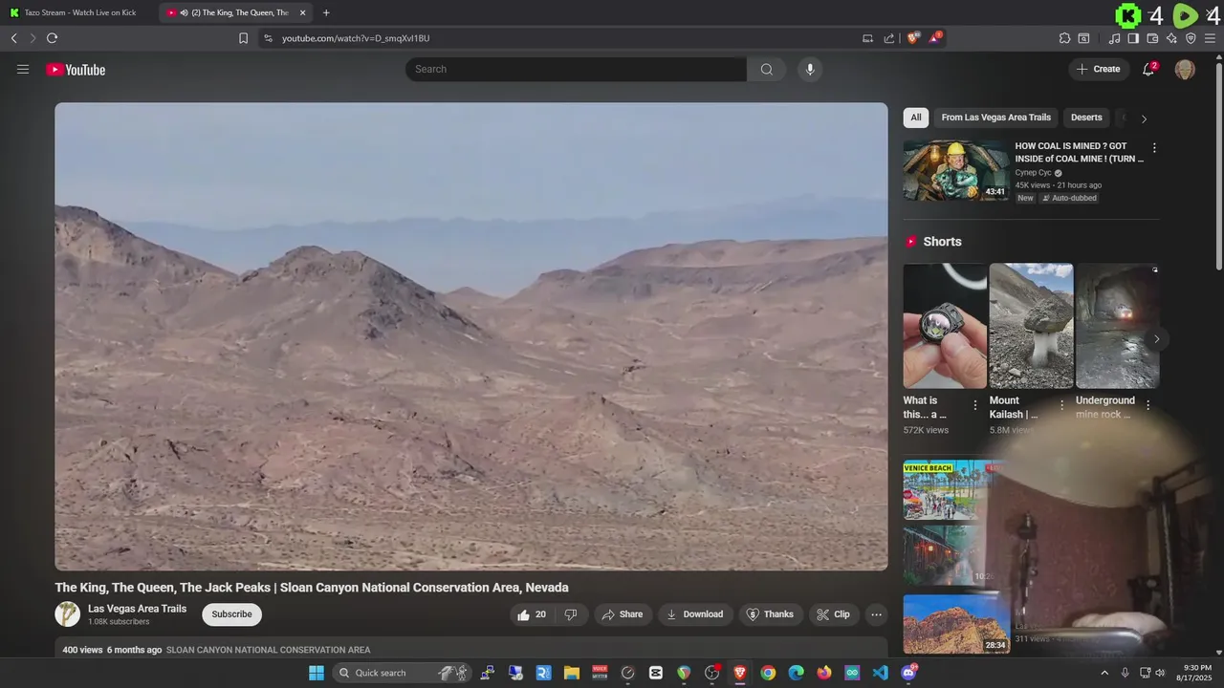Viewport: 1224px width, 688px height.
Task: Like the video with thumbs up
Action: [x=531, y=614]
